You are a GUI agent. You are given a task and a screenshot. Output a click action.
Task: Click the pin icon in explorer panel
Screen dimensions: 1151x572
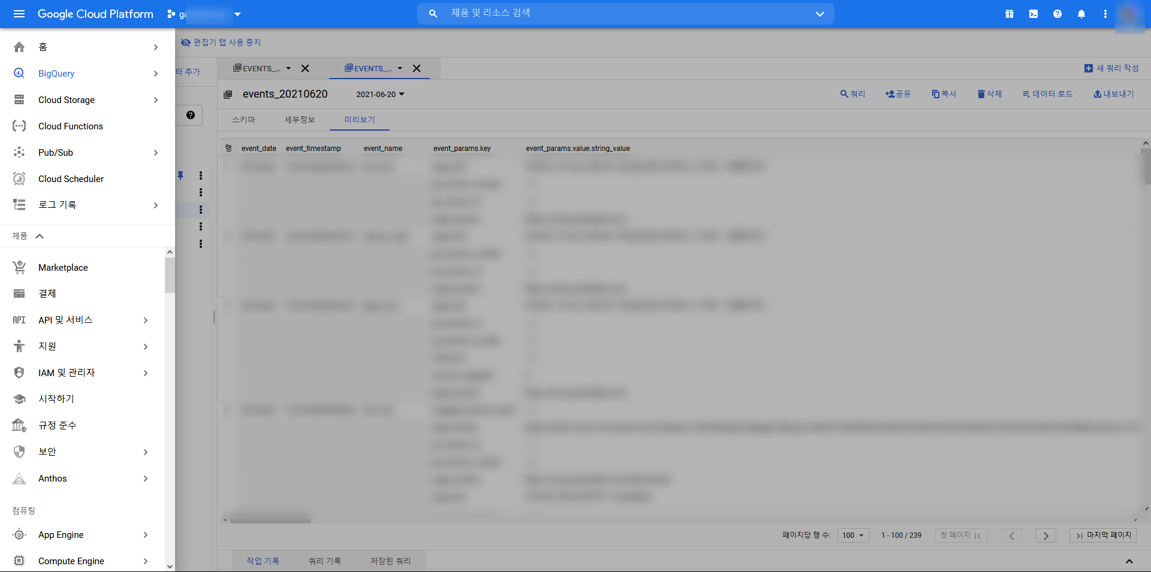point(180,175)
